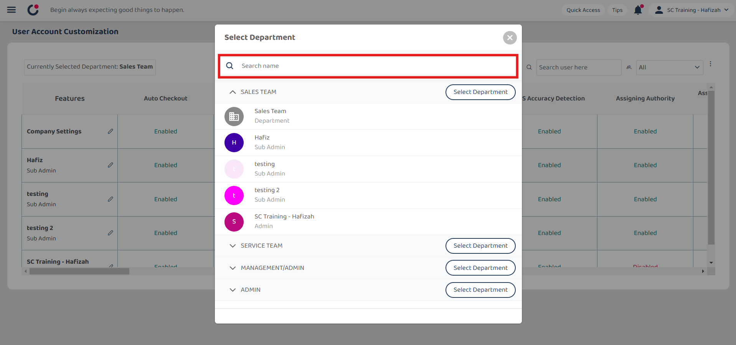The height and width of the screenshot is (345, 736).
Task: Expand the SERVICE TEAM group
Action: coord(233,246)
